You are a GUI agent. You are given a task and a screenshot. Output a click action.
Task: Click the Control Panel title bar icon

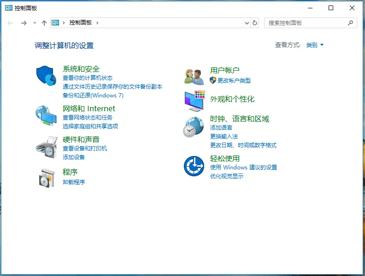coord(9,8)
